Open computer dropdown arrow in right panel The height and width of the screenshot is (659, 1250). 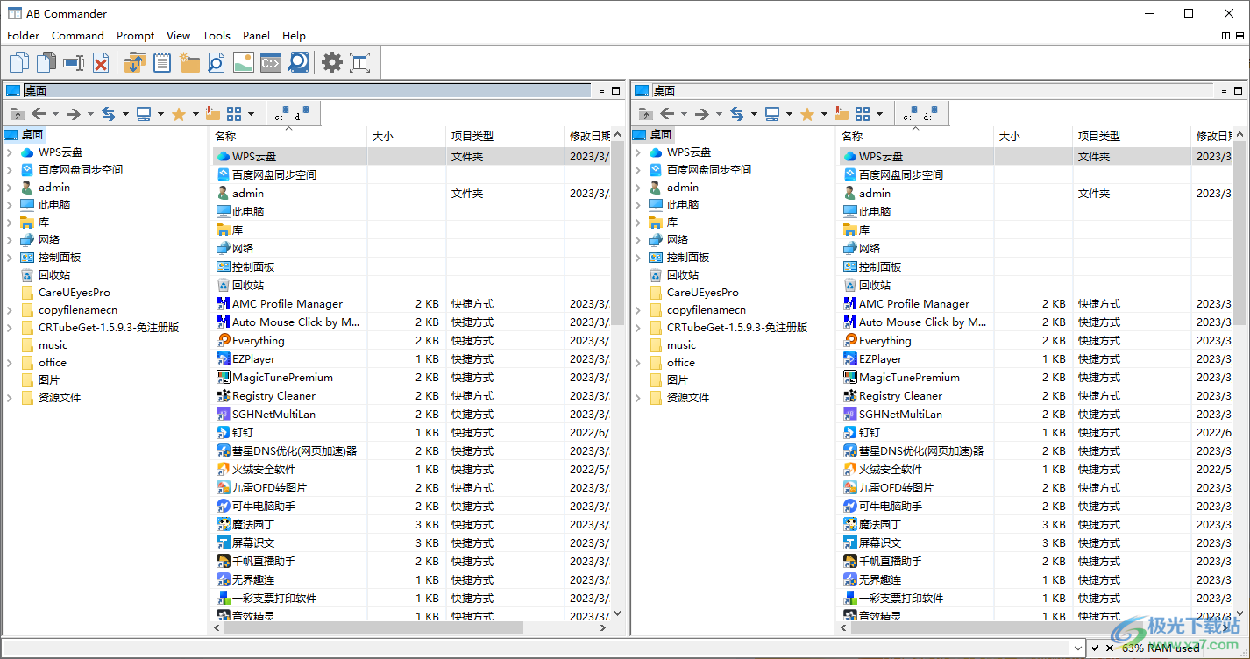pos(789,114)
